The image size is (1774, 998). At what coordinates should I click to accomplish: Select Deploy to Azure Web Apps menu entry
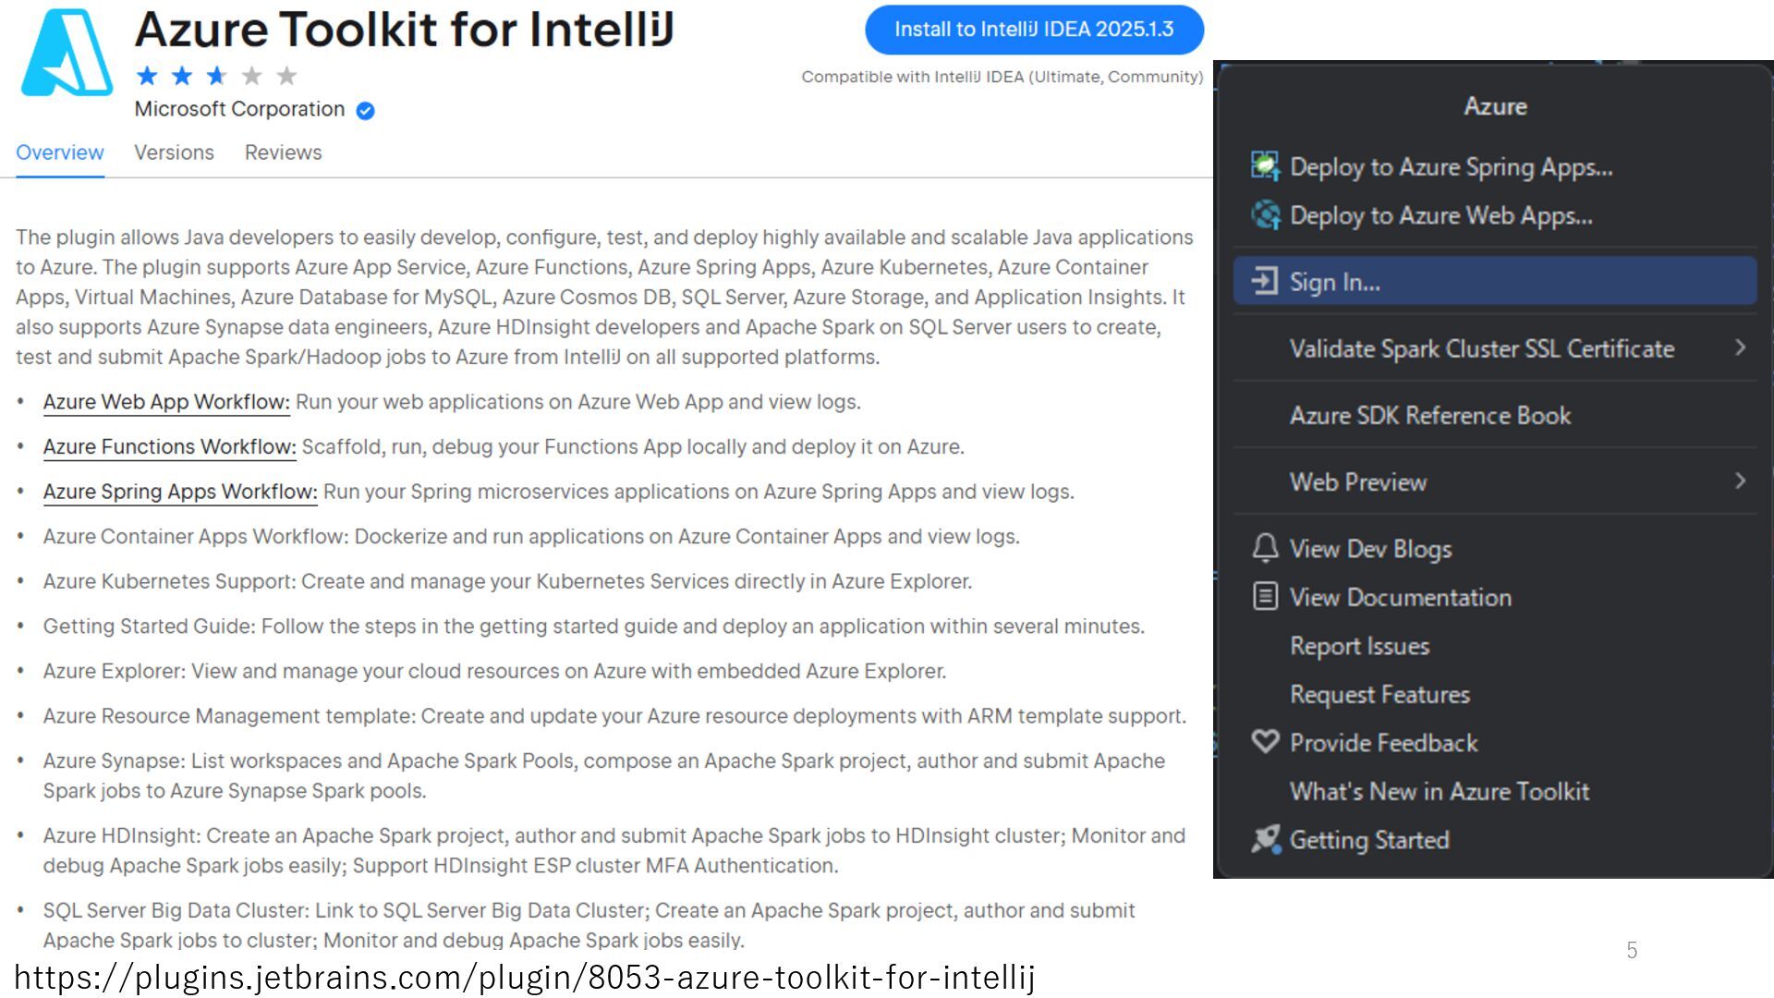click(x=1495, y=215)
